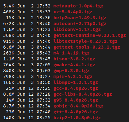Viewport: 129px width, 122px height.
Task: Click on gcc-8.4.0p26.tgz
Action: click(76, 88)
